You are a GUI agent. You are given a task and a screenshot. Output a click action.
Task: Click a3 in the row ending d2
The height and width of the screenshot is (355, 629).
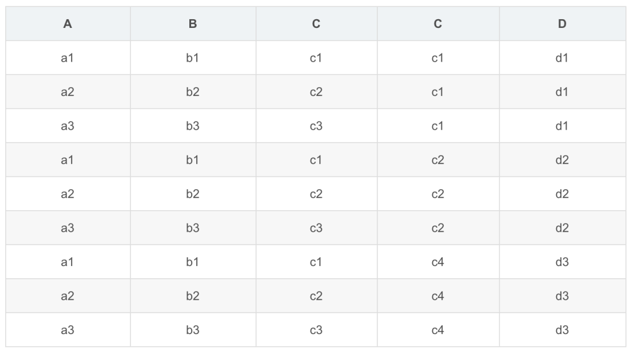click(x=68, y=228)
